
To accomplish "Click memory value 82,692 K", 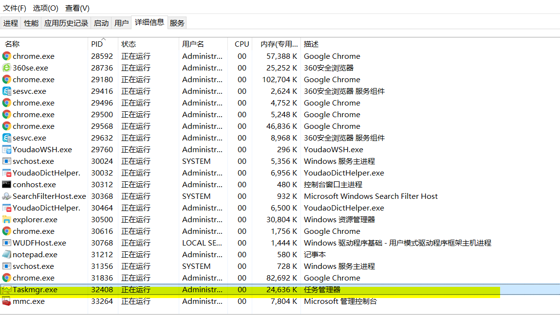I will tap(282, 278).
